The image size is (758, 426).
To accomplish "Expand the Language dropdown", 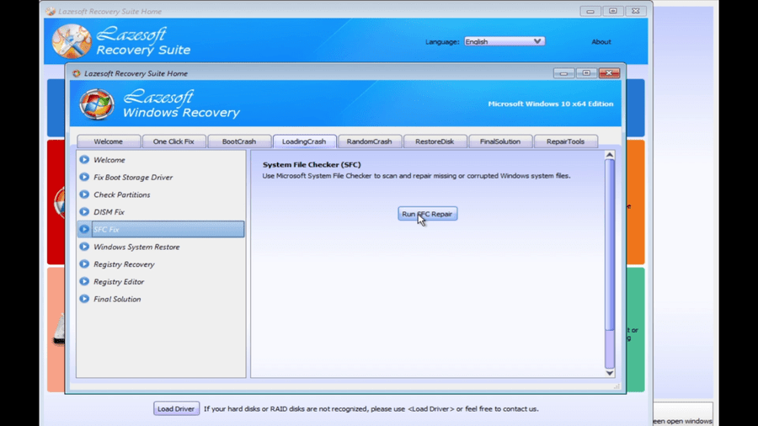I will (x=504, y=41).
